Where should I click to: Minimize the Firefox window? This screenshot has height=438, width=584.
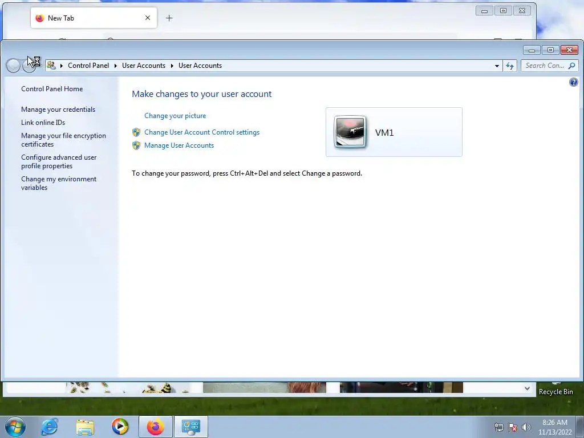click(x=484, y=11)
